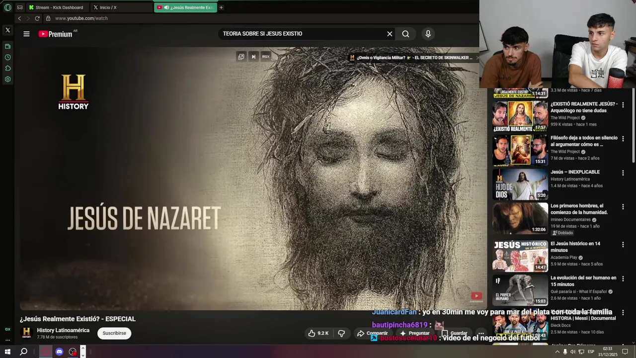636x358 pixels.
Task: Go back with the browser back arrow
Action: coord(19,18)
